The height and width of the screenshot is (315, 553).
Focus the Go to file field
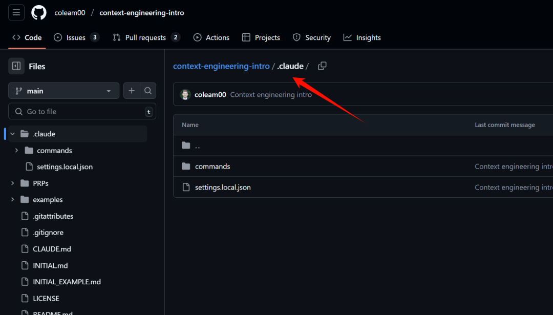[82, 112]
